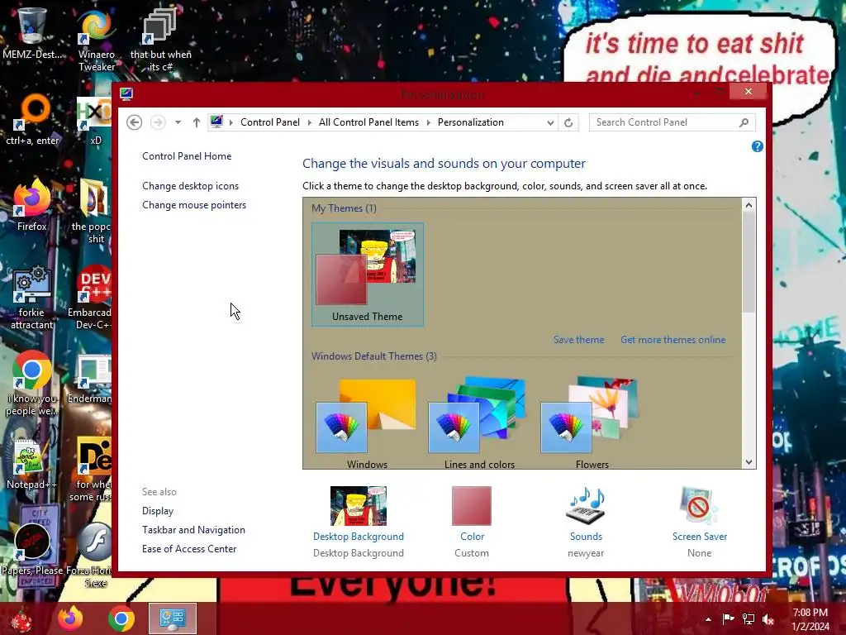Select the xD desktop icon
Image resolution: width=846 pixels, height=635 pixels.
pos(95,122)
